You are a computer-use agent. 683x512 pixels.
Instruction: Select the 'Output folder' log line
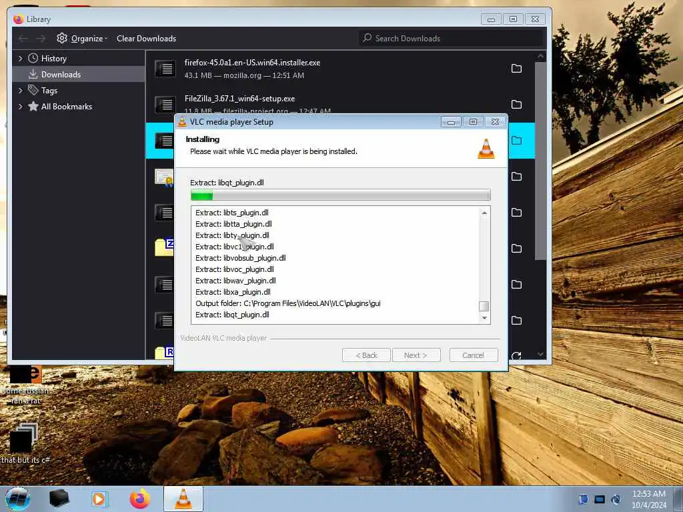click(x=288, y=303)
